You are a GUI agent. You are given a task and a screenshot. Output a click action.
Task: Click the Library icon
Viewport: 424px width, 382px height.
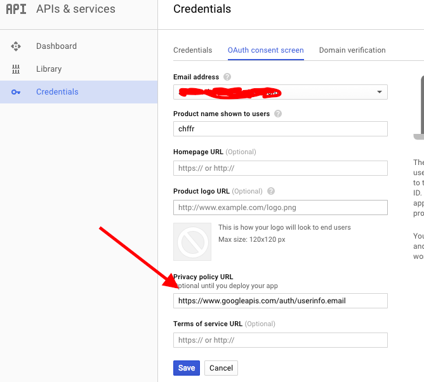point(16,69)
